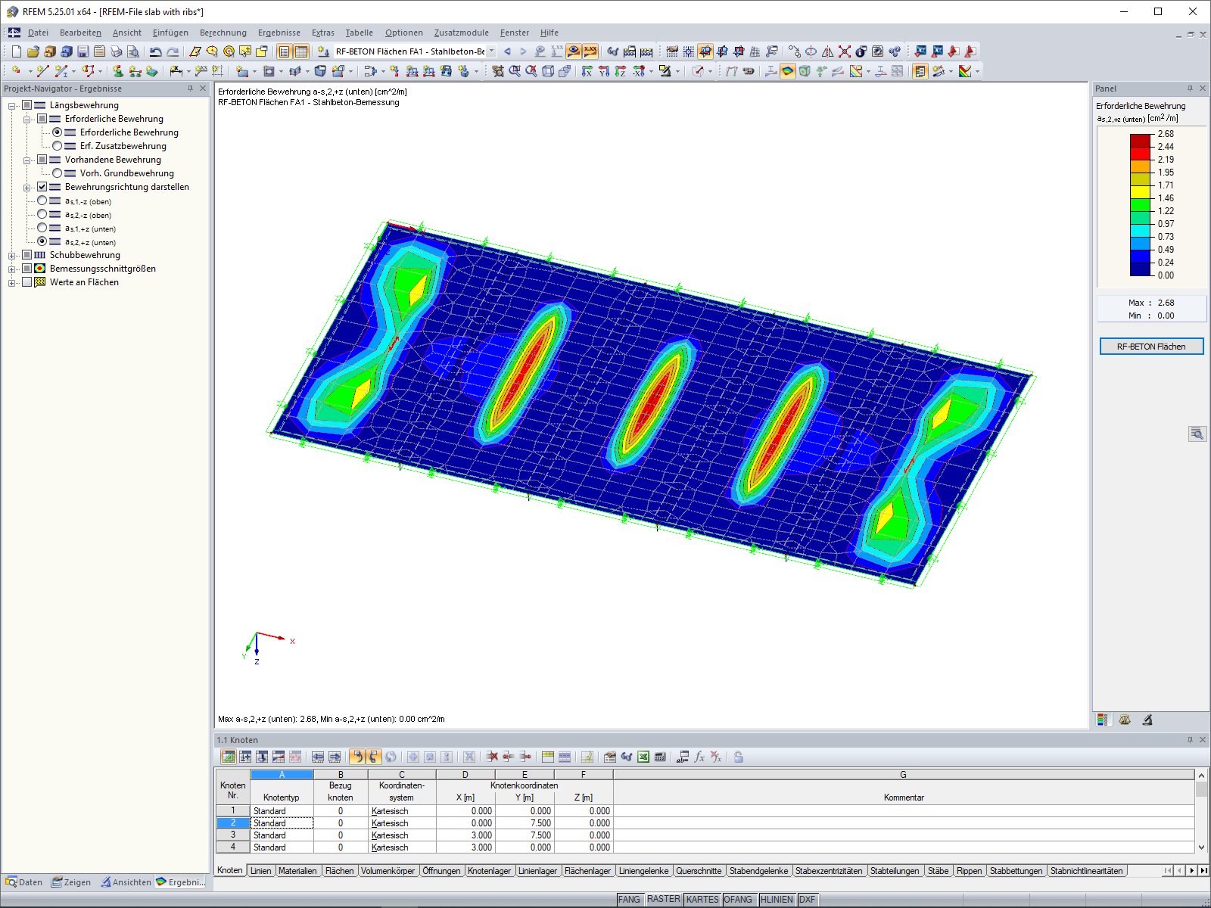The height and width of the screenshot is (908, 1211).
Task: Expand the Werte an Flächen tree node
Action: click(x=12, y=283)
